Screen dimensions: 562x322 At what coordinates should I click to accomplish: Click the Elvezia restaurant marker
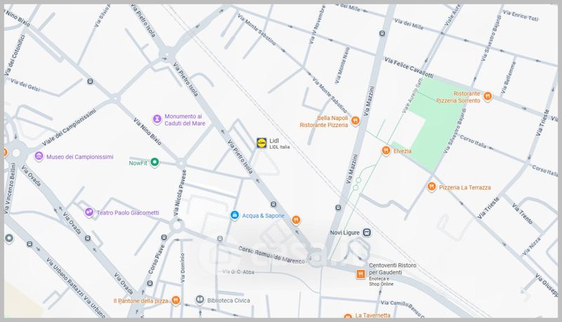tap(386, 151)
